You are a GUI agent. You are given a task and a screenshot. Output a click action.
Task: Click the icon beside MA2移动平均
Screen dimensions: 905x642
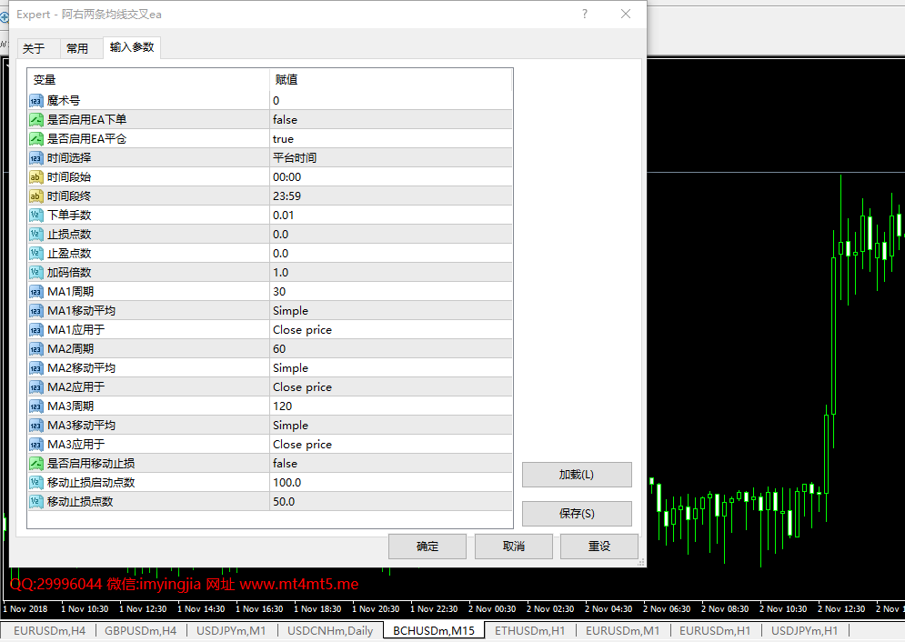35,368
